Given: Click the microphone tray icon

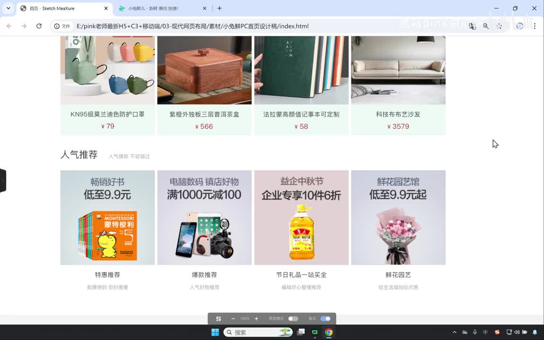Looking at the screenshot, I should click(475, 332).
